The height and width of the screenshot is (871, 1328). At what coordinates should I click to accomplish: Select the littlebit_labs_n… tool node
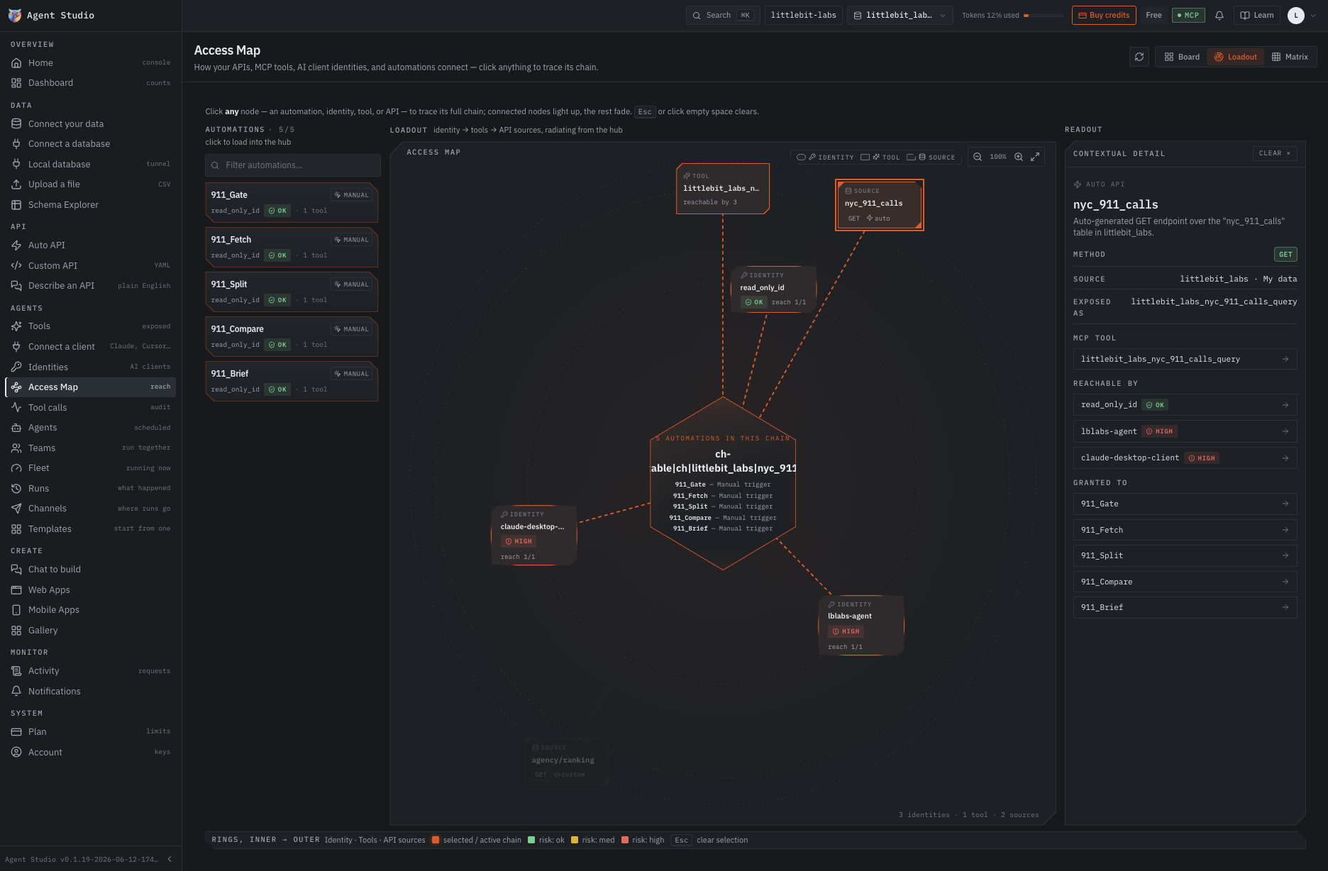click(723, 189)
